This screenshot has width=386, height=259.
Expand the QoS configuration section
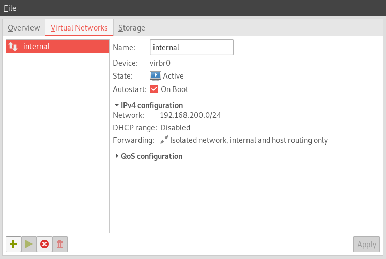[149, 156]
